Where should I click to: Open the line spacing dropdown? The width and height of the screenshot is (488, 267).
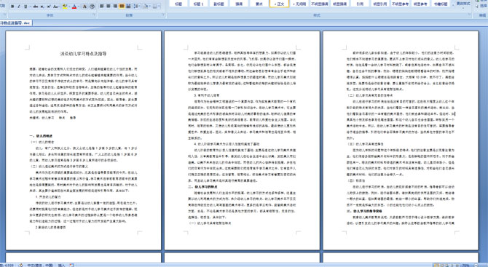[137, 7]
